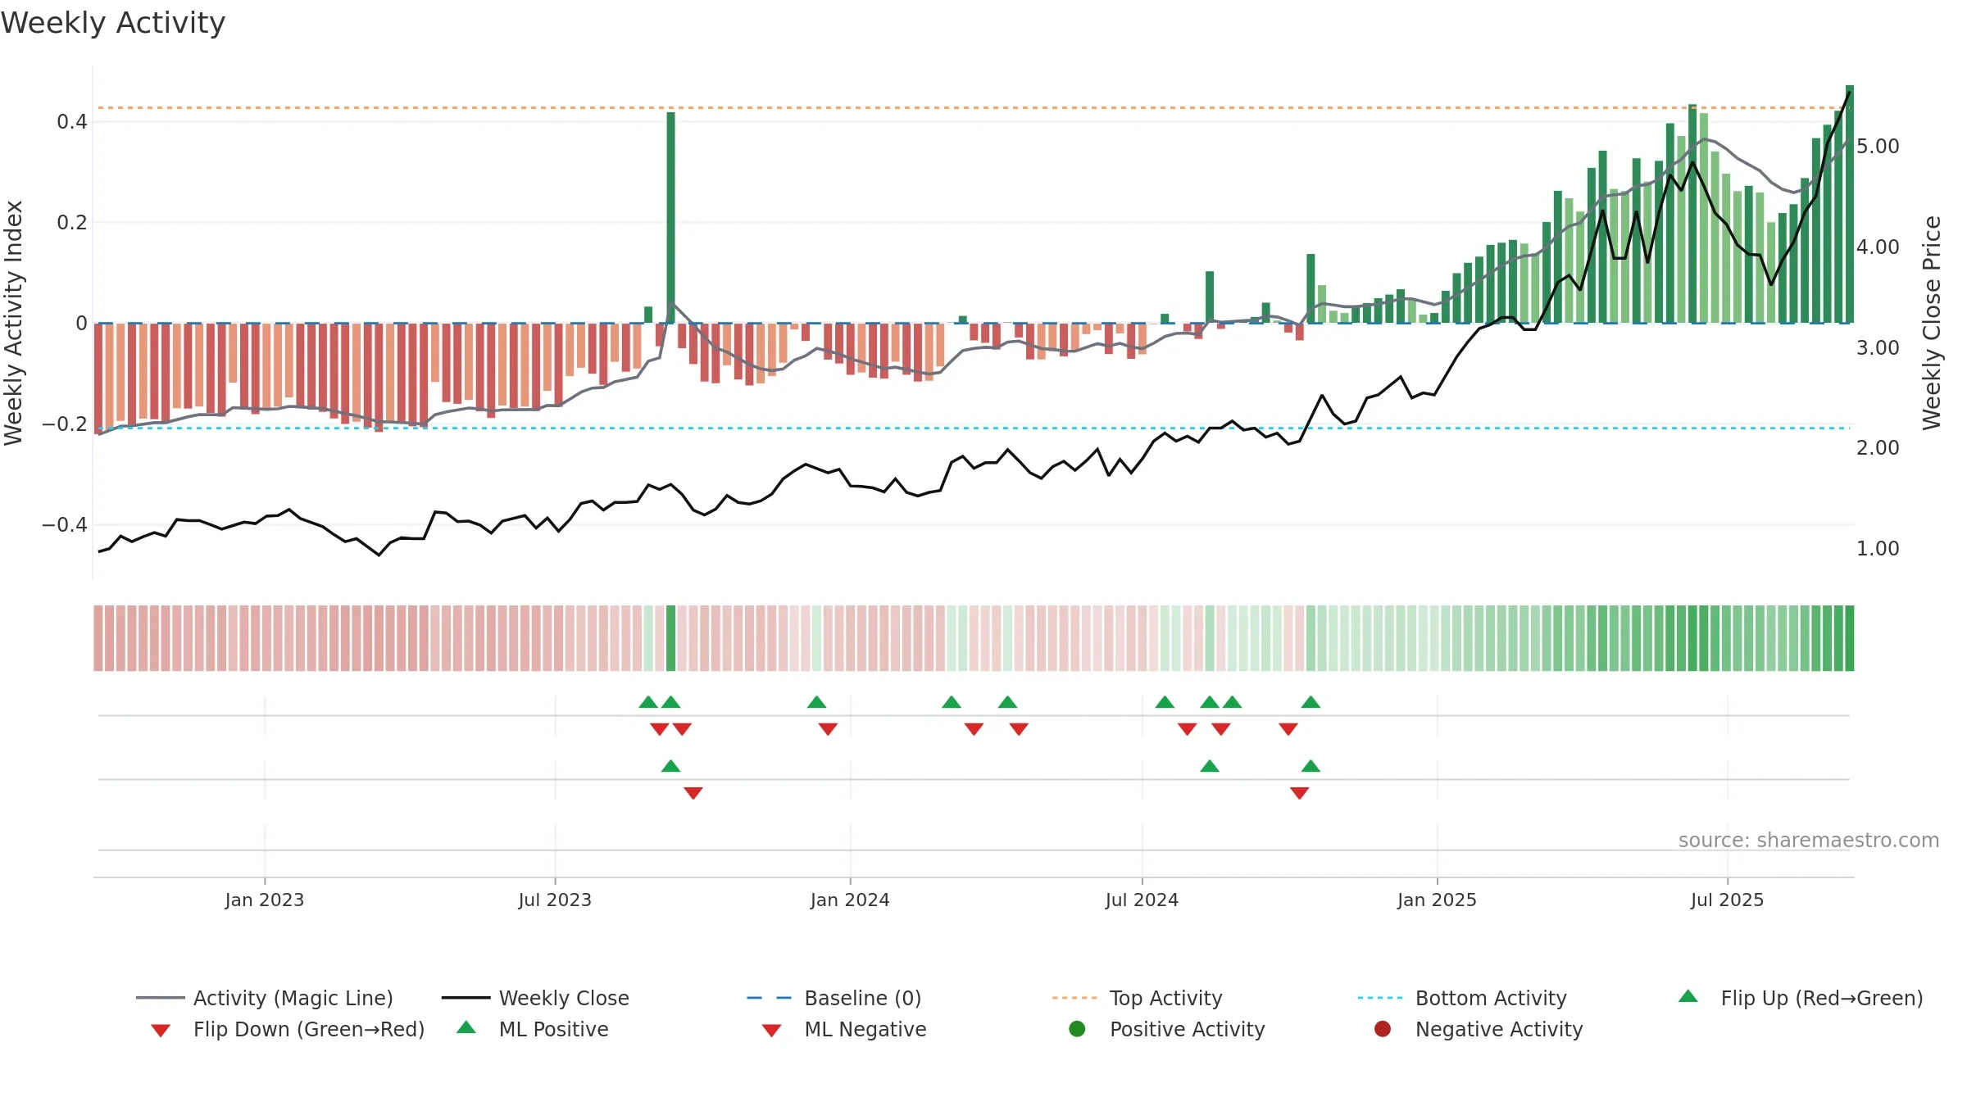Toggle the Top Activity legend entry

click(1138, 998)
